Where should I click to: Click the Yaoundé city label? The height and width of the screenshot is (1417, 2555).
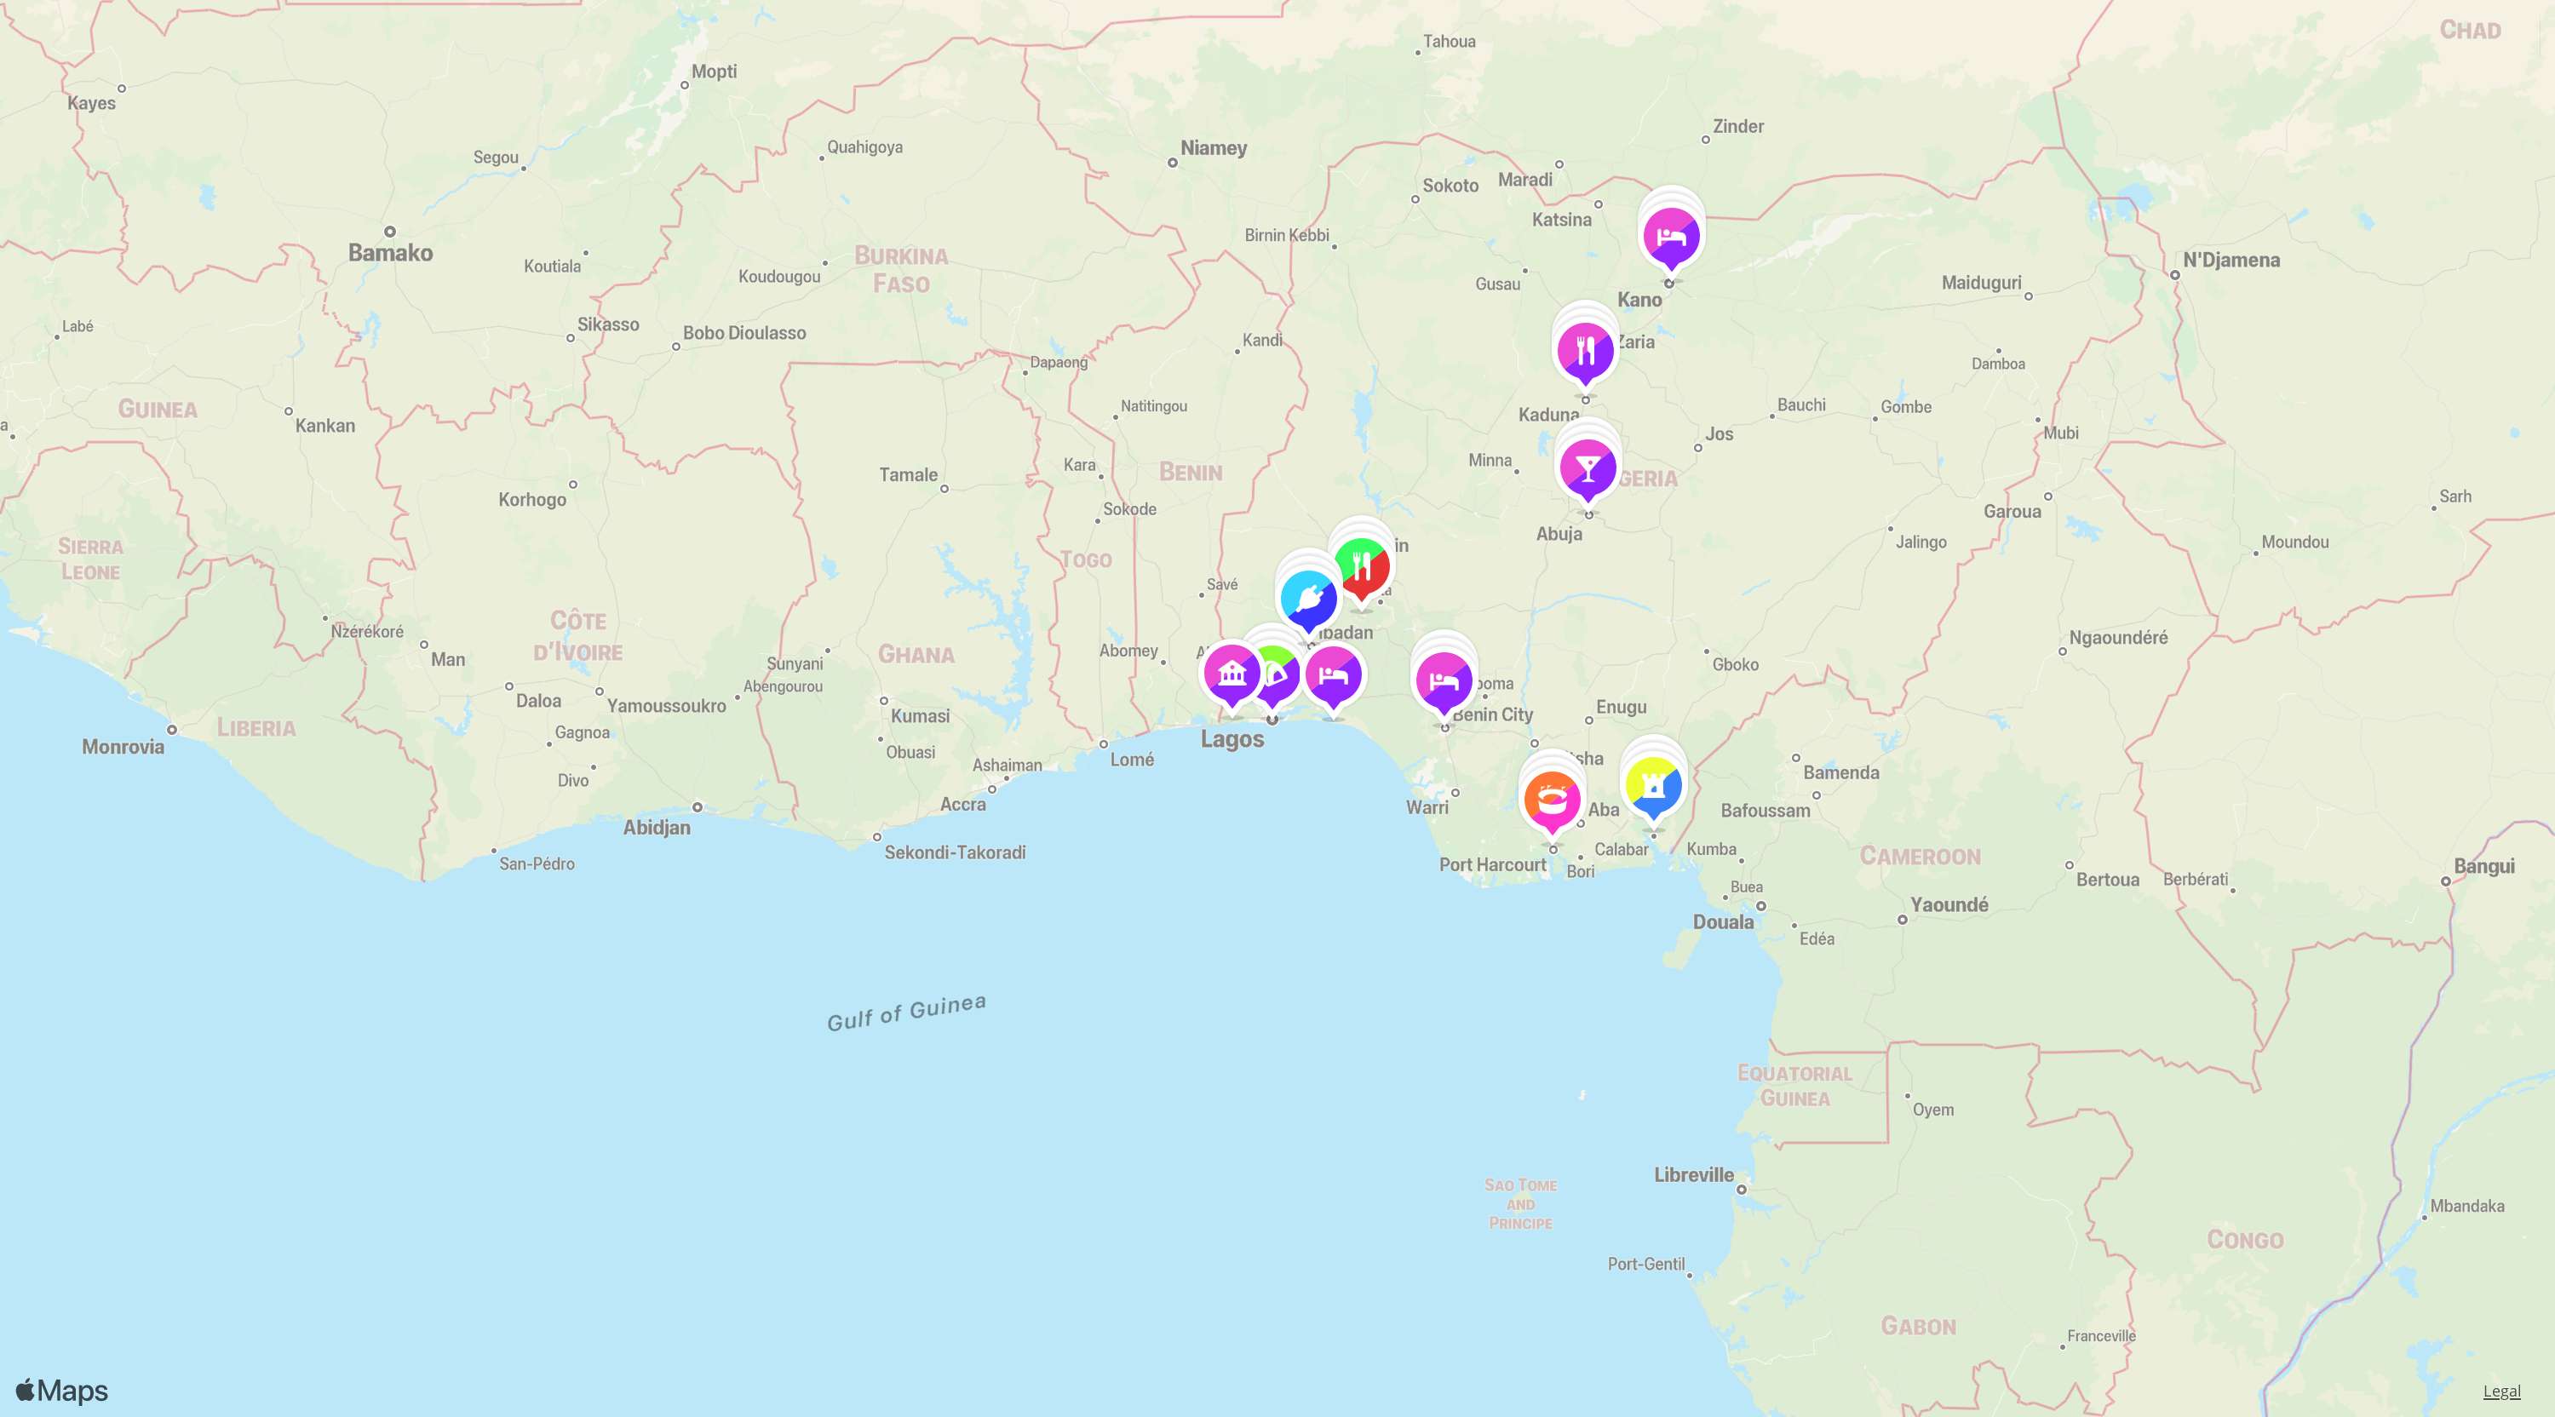[1949, 904]
